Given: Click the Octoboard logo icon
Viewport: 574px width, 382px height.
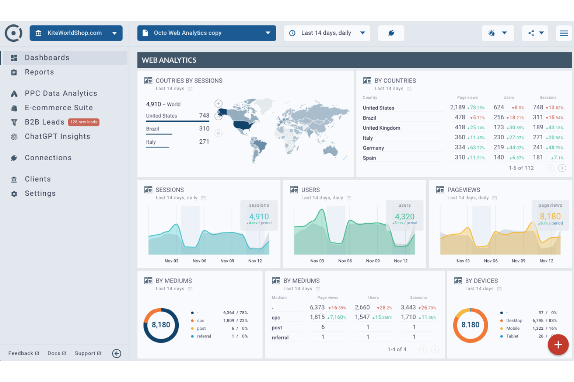Looking at the screenshot, I should point(14,33).
